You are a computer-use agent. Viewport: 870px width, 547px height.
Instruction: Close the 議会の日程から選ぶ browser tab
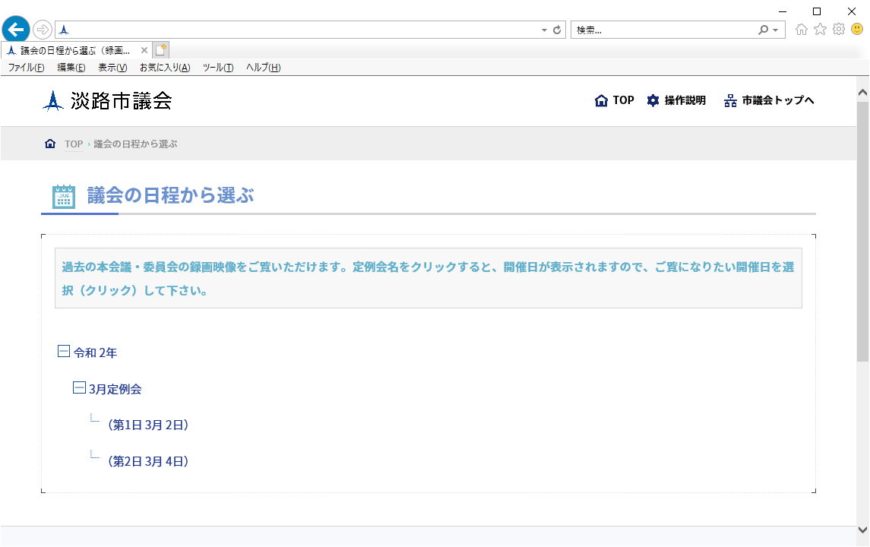144,50
